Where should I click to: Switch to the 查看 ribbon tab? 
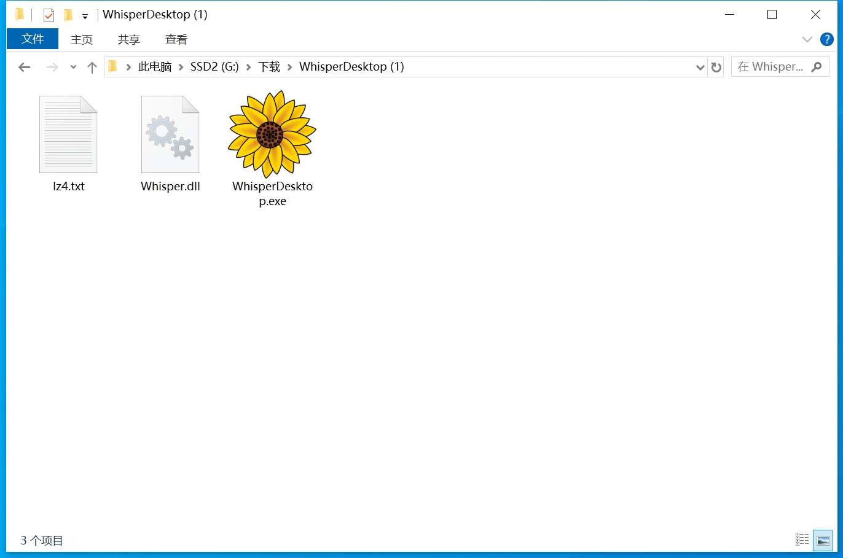(176, 39)
